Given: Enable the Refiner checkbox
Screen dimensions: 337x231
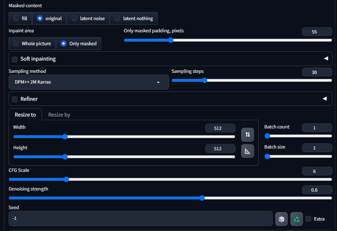Looking at the screenshot, I should (15, 99).
